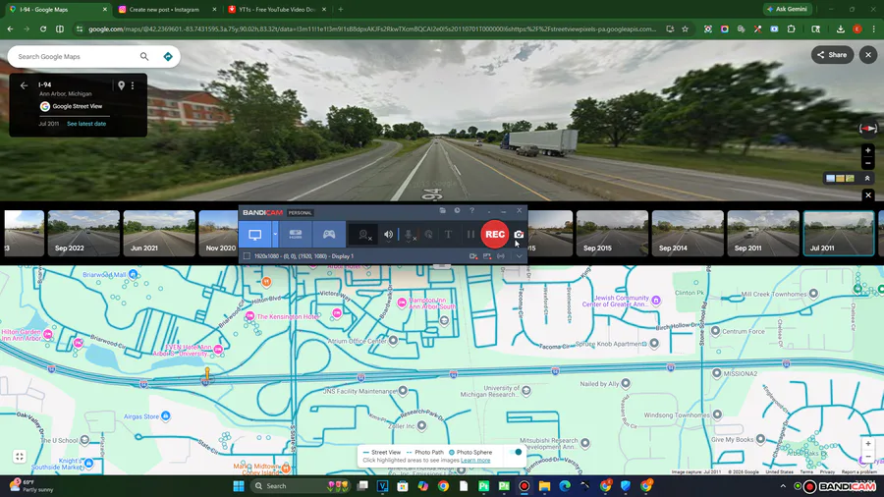Select Bandicam game recording mode gamepad icon

[x=329, y=235]
